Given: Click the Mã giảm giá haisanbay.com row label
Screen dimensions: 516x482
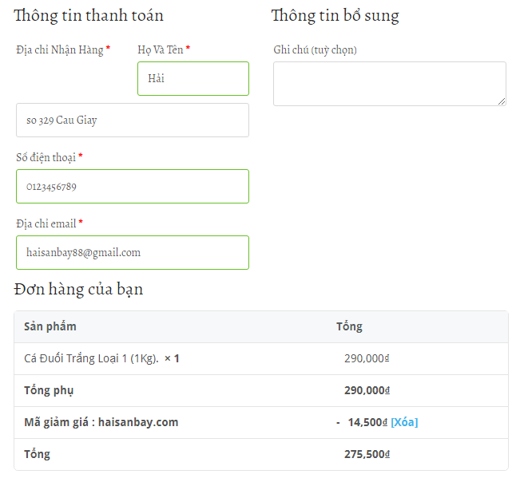Looking at the screenshot, I should [x=101, y=422].
